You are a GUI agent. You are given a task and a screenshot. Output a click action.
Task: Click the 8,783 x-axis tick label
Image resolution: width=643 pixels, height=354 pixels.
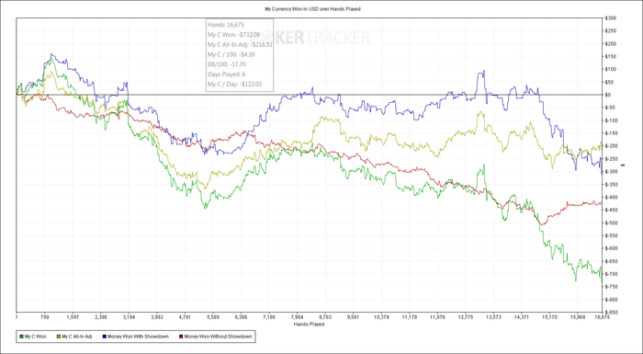click(x=325, y=317)
